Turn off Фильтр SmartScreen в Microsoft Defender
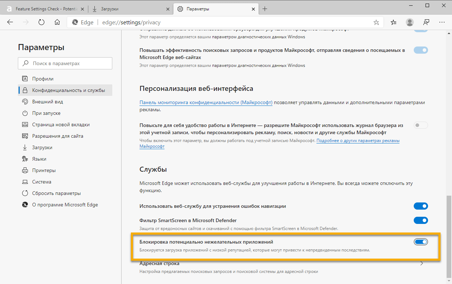452x284 pixels. click(421, 220)
